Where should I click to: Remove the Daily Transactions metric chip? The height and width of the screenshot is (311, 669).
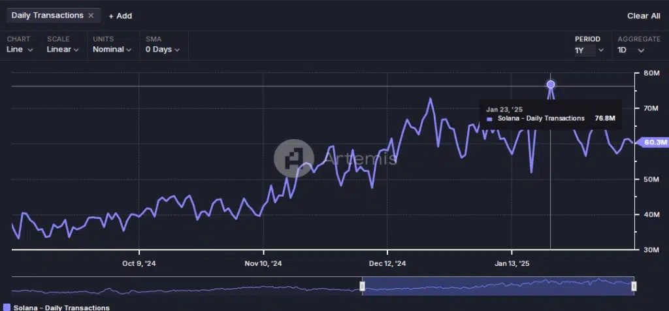90,16
